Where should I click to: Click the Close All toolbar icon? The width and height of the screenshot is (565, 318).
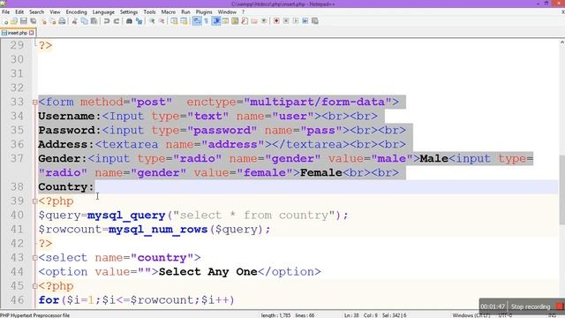pos(53,21)
